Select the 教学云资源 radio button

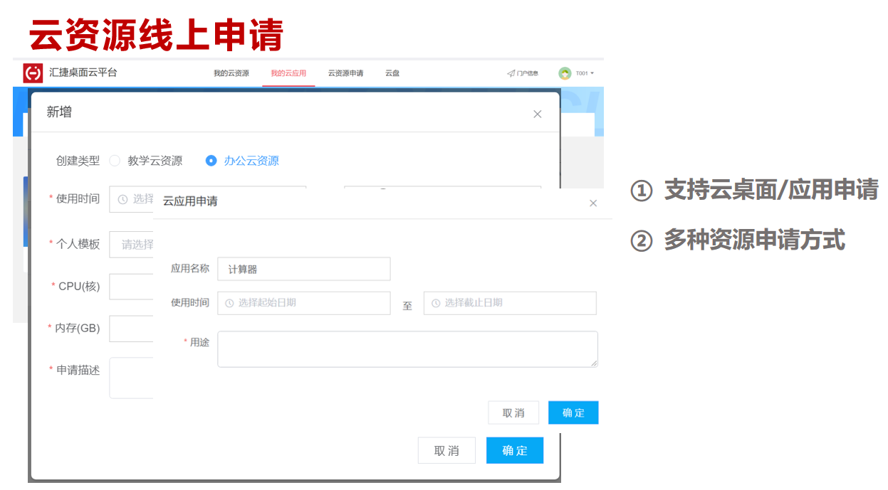(115, 161)
